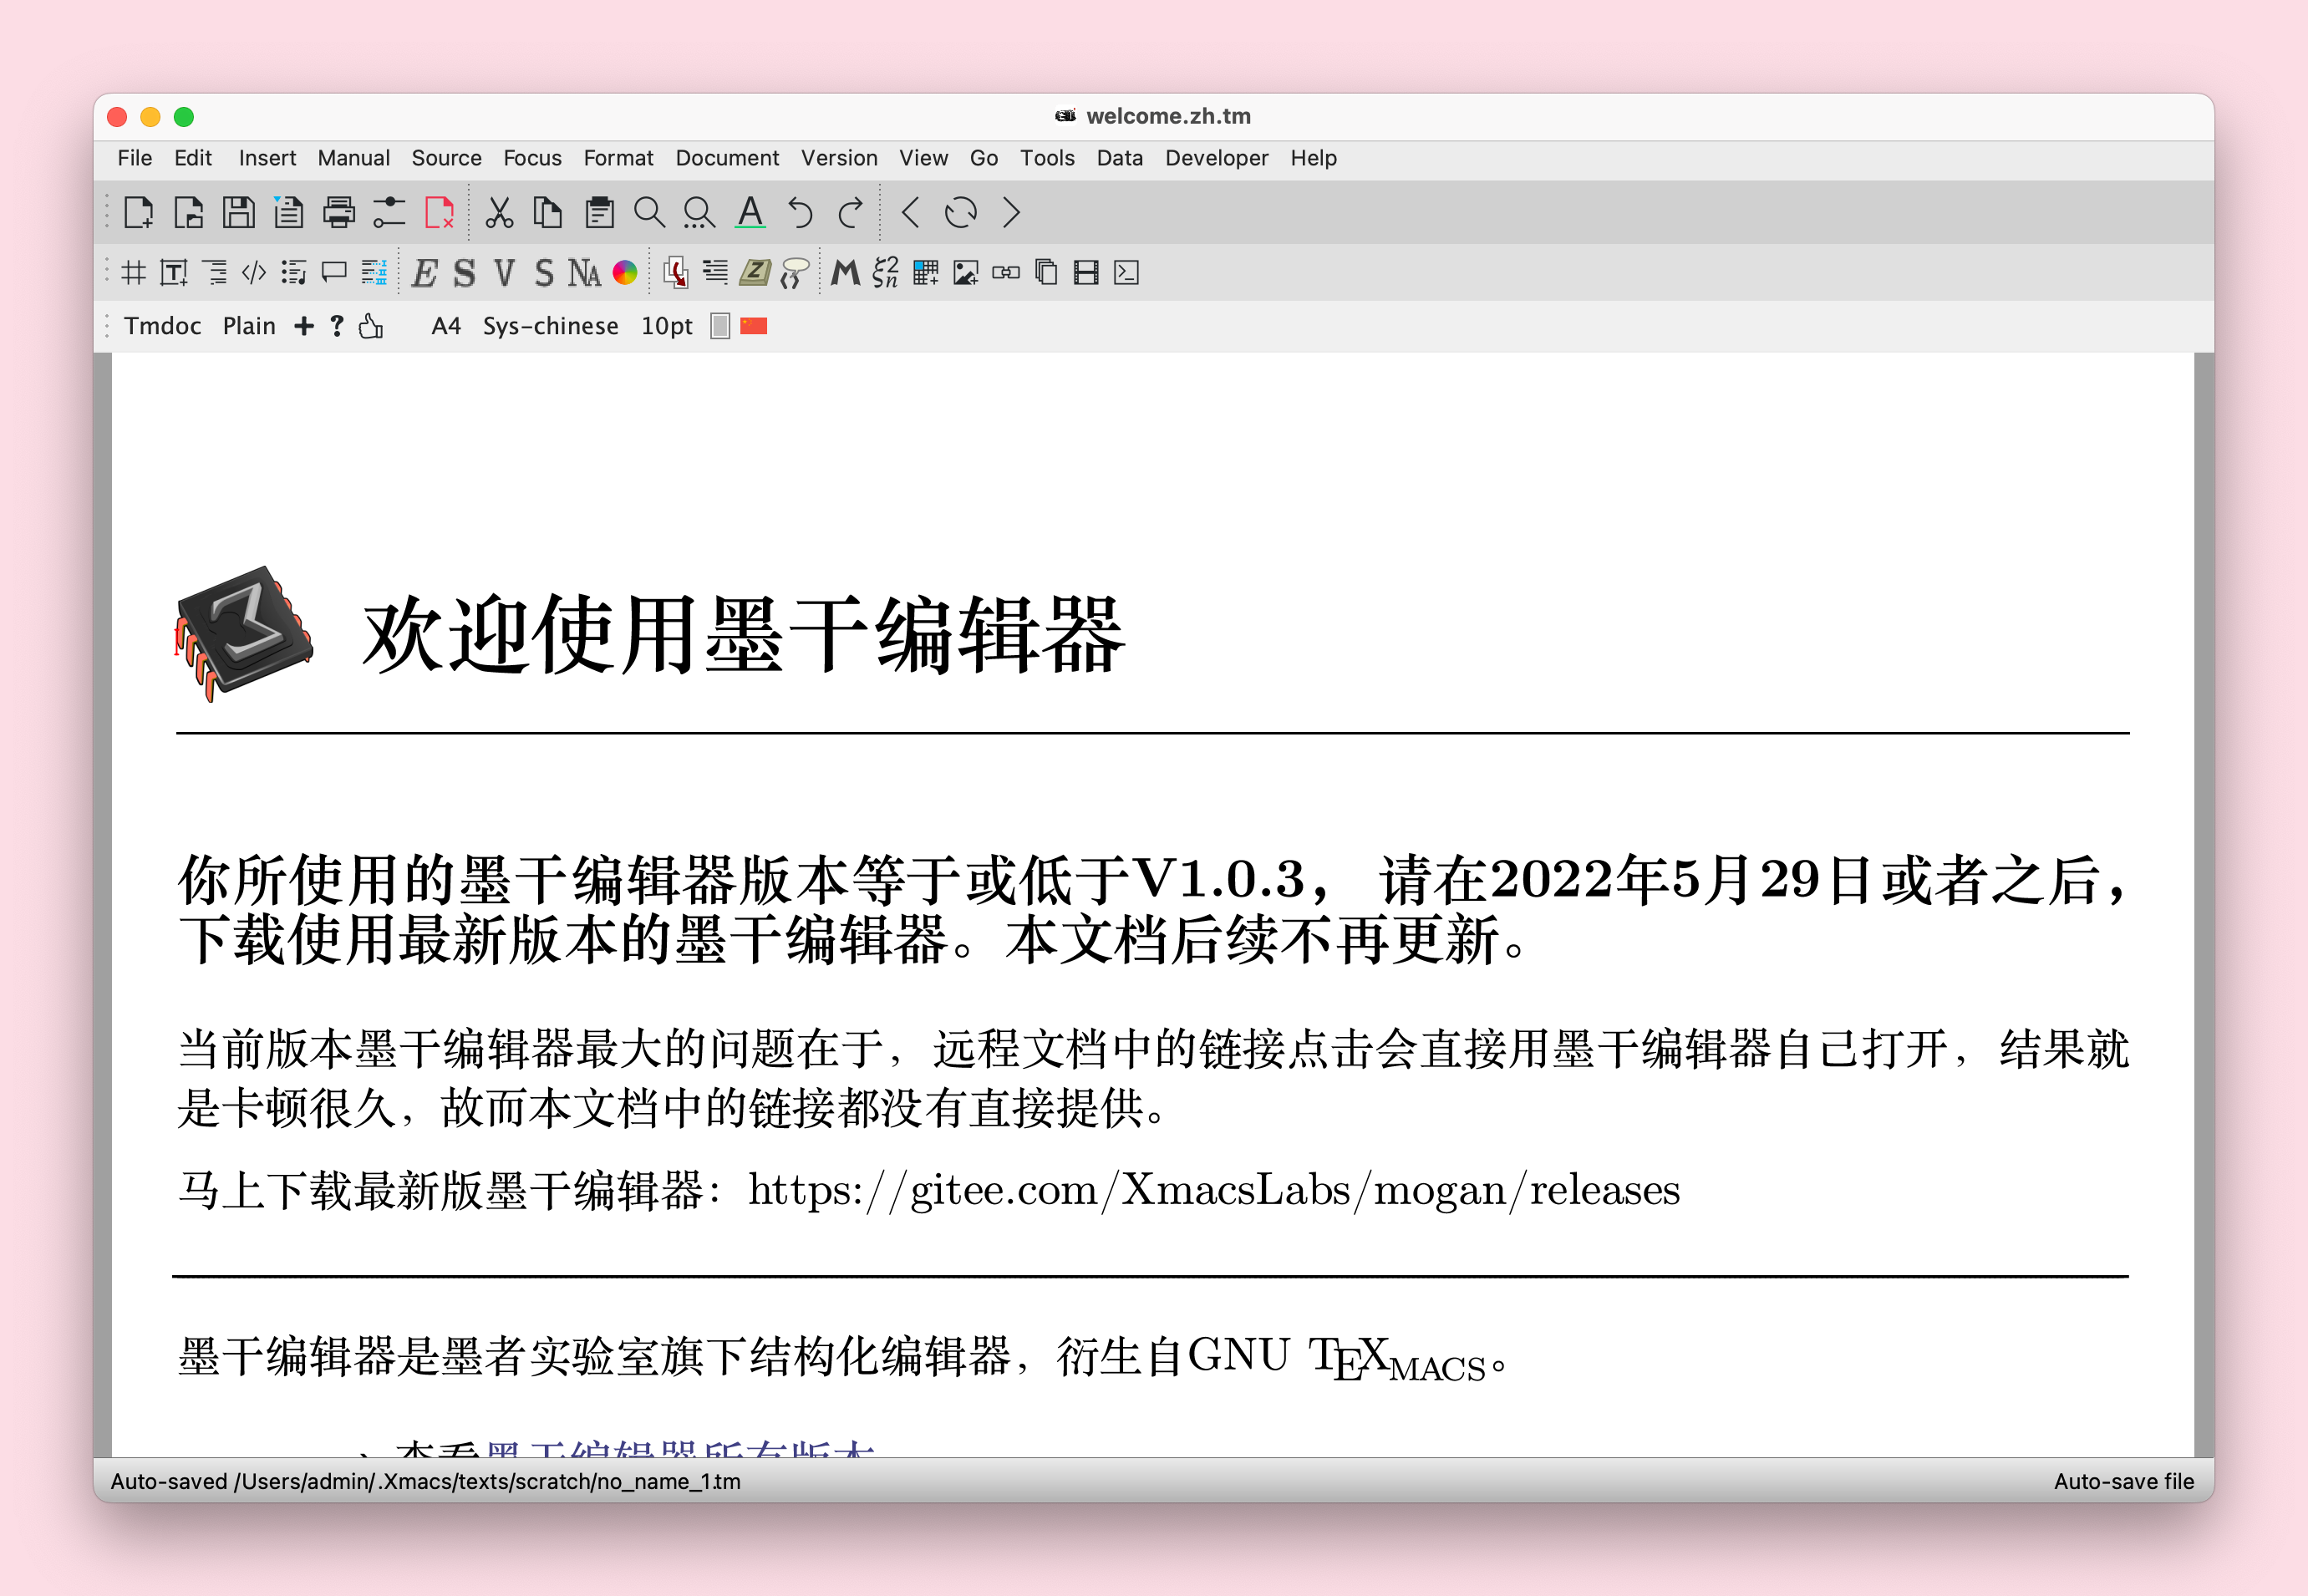The image size is (2308, 1596).
Task: Click the indented paragraph alignment icon
Action: pyautogui.click(x=715, y=272)
